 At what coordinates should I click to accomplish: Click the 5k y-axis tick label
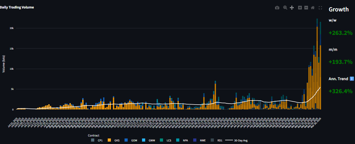tap(12, 89)
